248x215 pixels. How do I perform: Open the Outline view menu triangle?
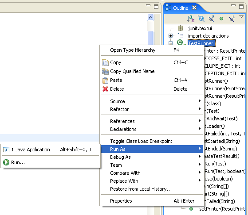pos(241,16)
